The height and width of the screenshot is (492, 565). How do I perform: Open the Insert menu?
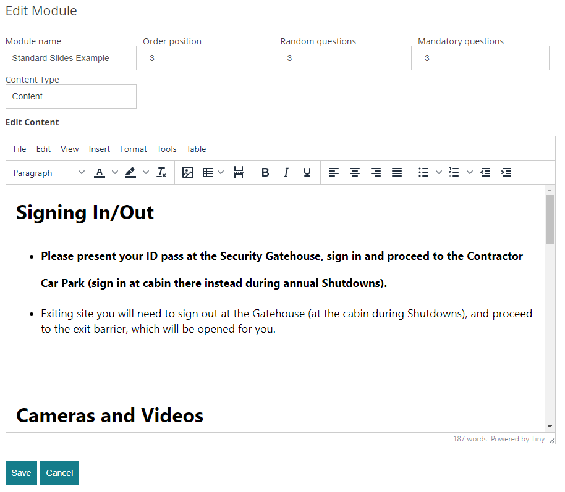click(100, 149)
